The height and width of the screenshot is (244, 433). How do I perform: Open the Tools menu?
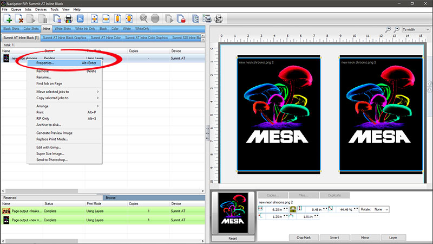click(x=55, y=9)
